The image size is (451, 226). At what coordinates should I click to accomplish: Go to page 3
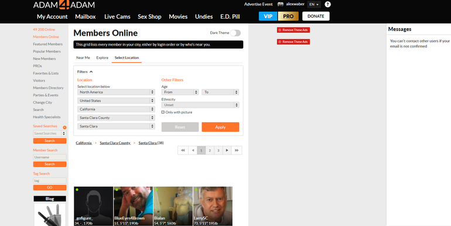click(218, 150)
